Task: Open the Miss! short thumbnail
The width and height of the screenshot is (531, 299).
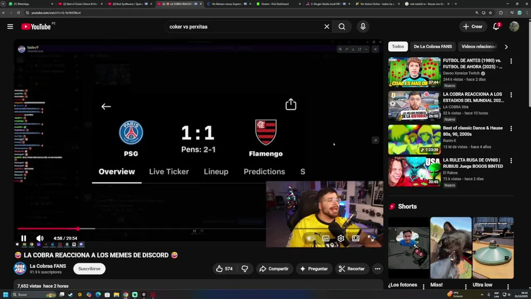Action: (451, 248)
